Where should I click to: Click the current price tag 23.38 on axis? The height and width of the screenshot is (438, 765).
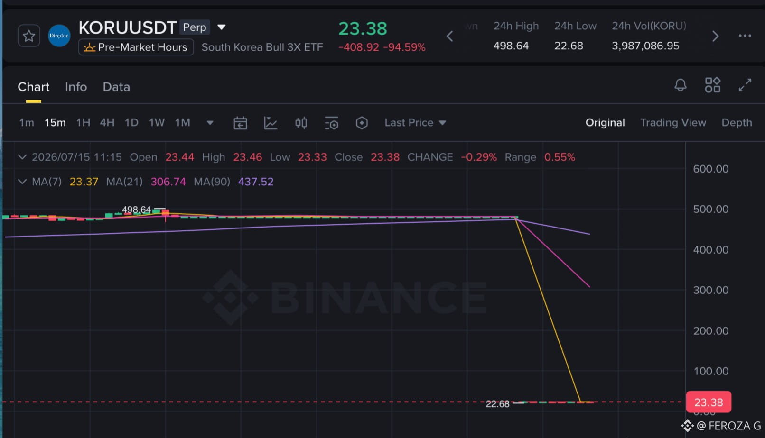tap(709, 402)
